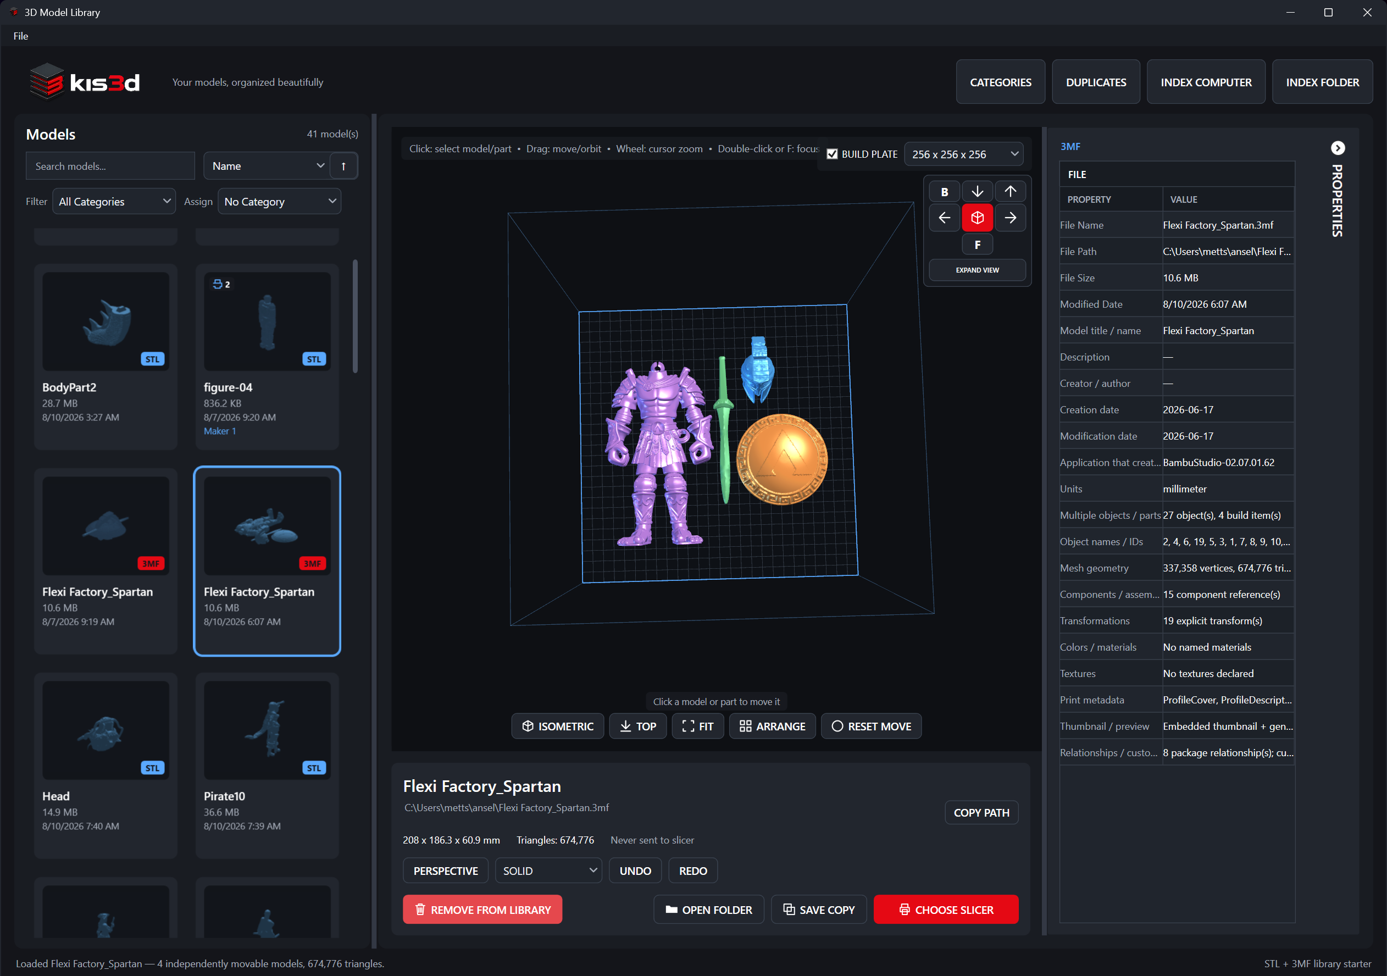
Task: Toggle the Perspective projection button
Action: [445, 870]
